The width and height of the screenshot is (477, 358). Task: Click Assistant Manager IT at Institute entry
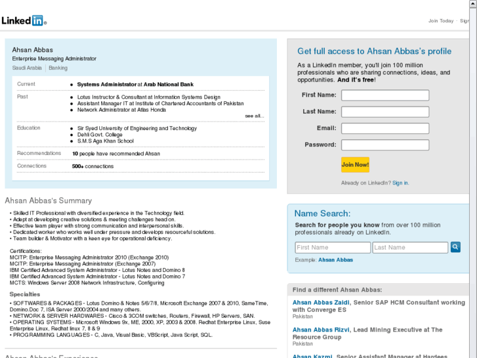coord(160,104)
